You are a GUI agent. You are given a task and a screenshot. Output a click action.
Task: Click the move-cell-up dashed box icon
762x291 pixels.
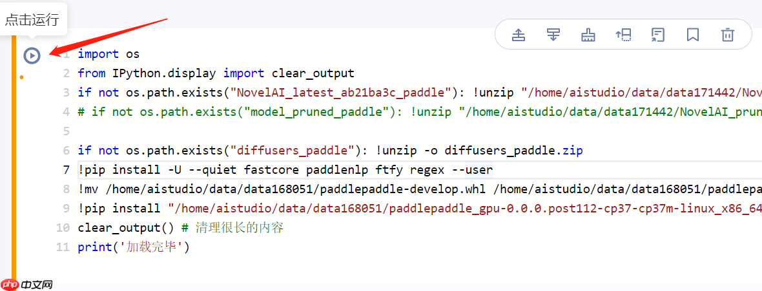point(623,35)
